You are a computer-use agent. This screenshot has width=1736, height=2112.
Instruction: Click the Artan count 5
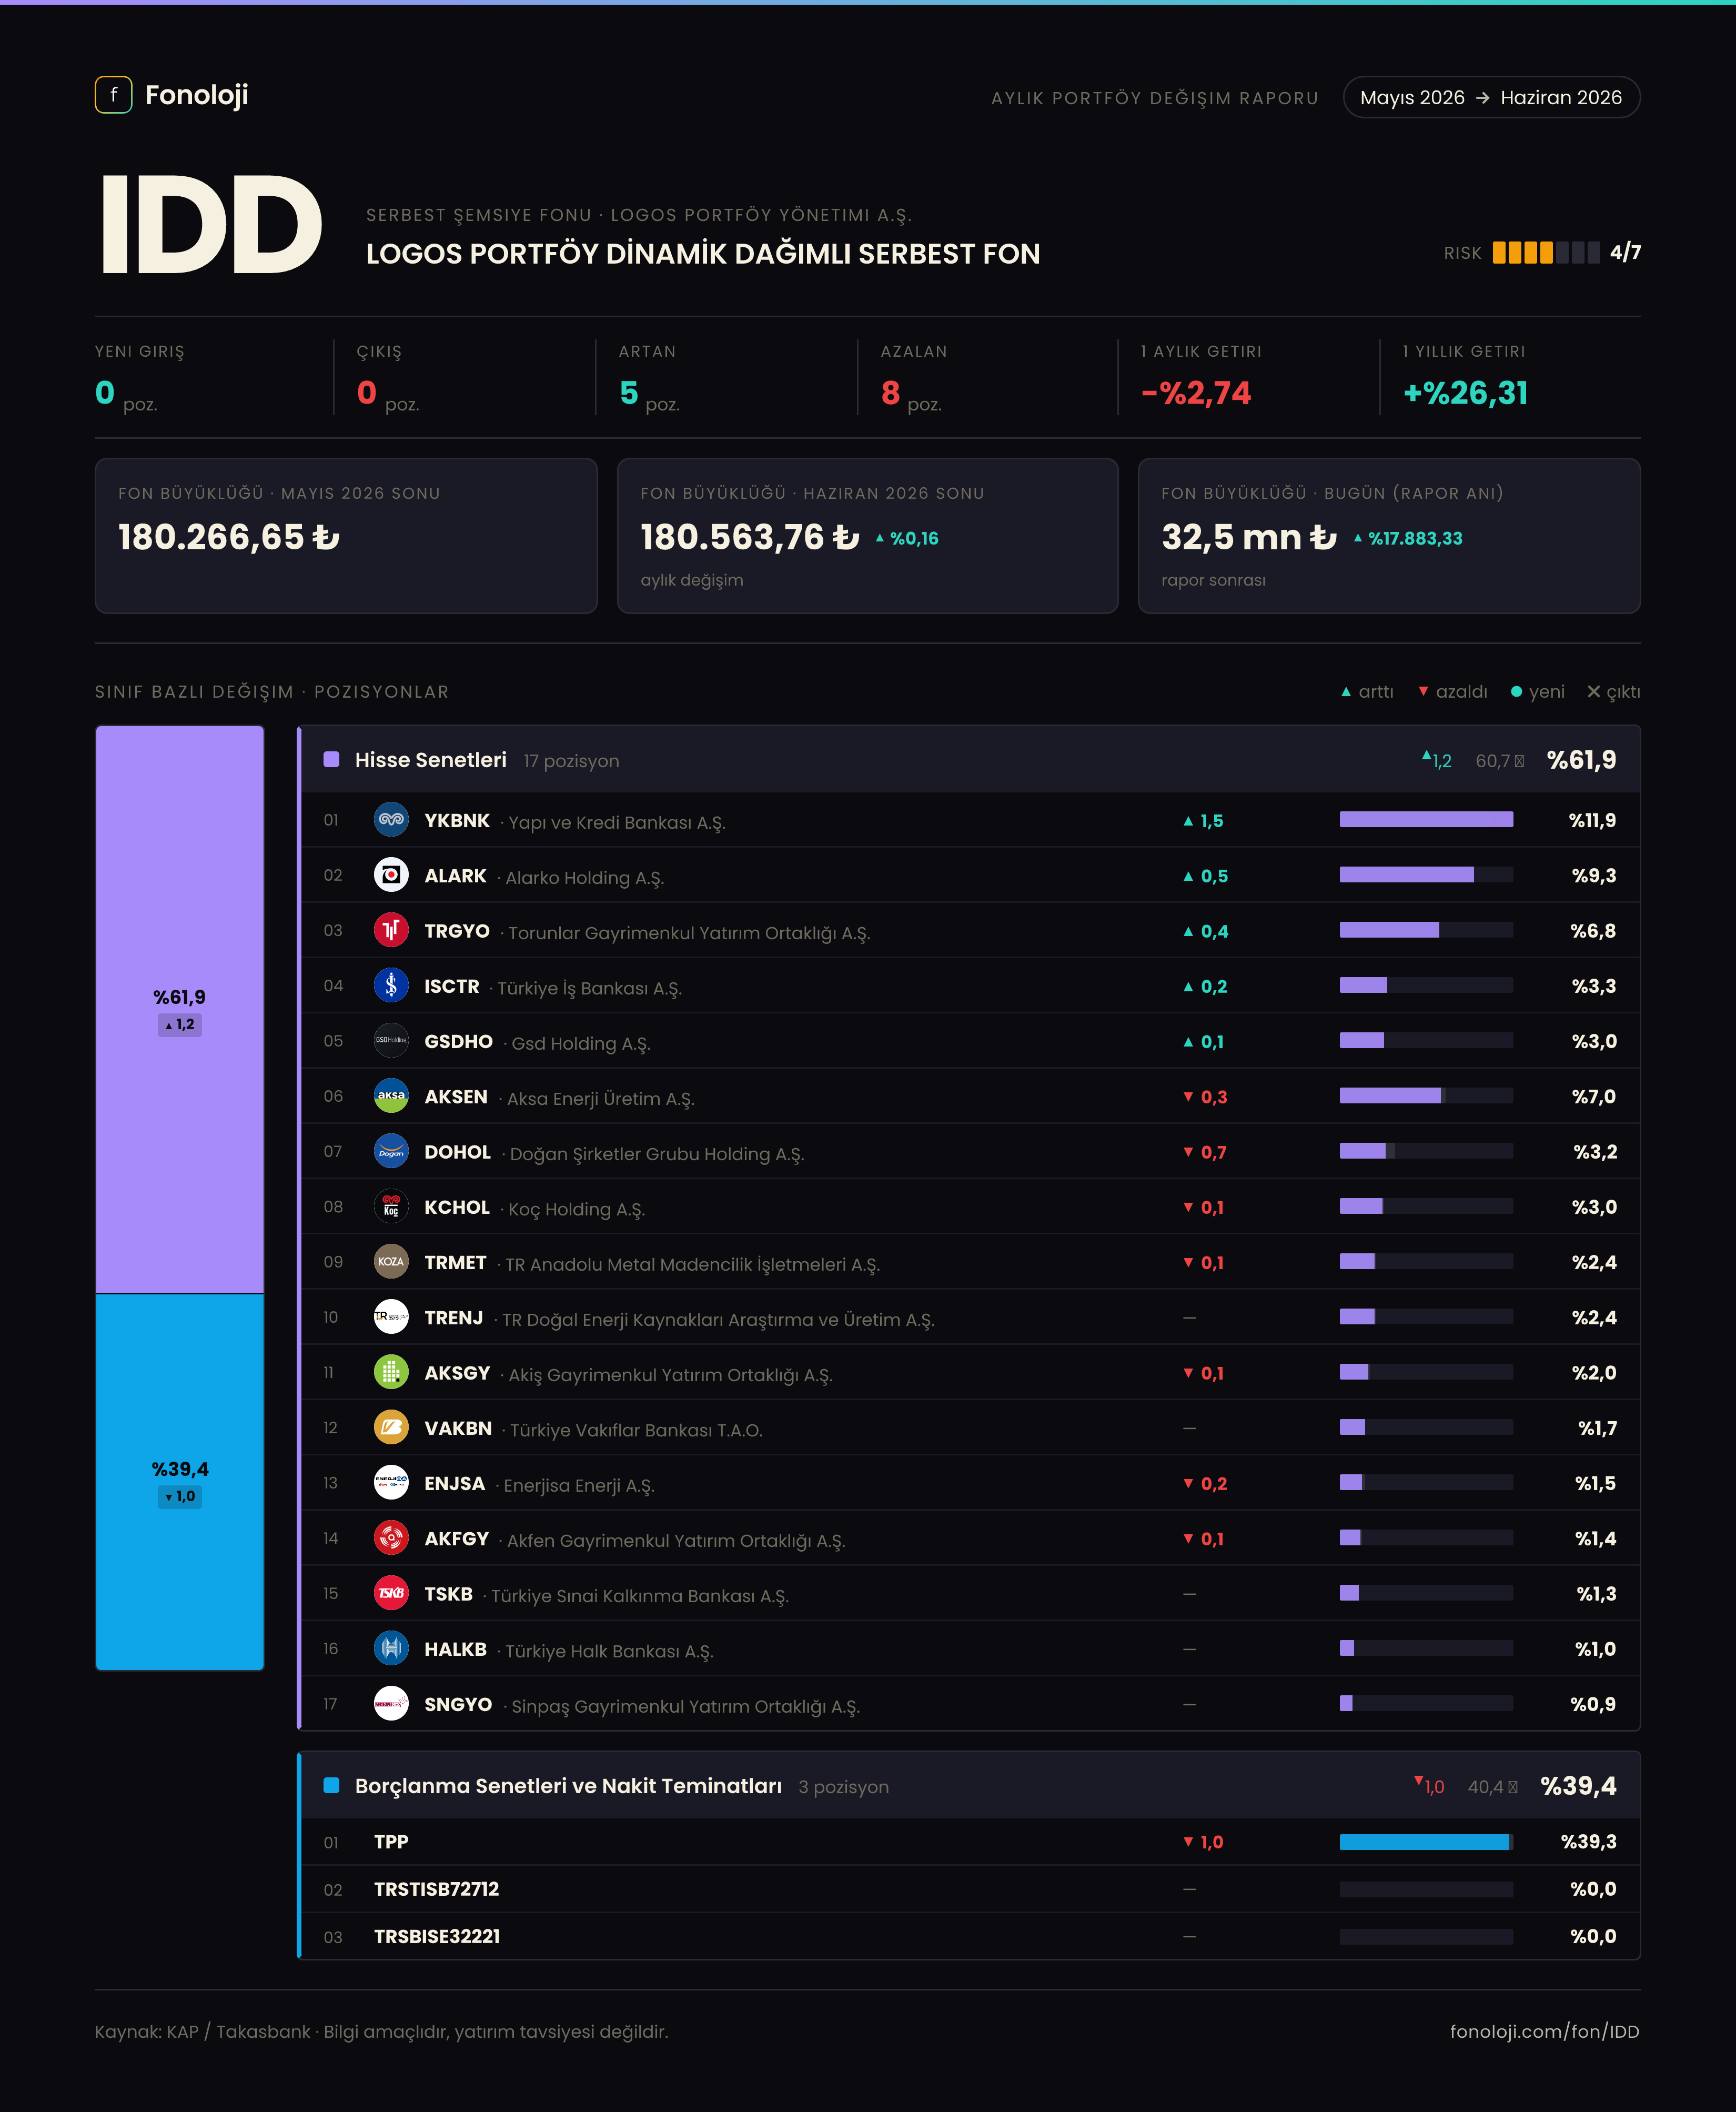628,393
